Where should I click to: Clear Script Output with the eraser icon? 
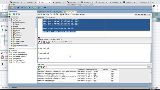(x=41, y=42)
